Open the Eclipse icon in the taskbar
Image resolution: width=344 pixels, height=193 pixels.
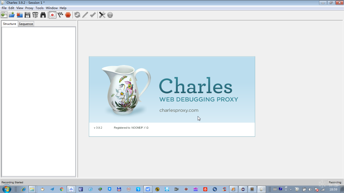pyautogui.click(x=243, y=189)
